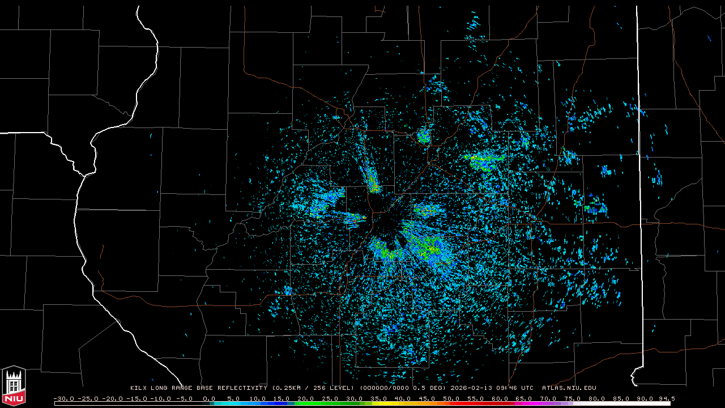The width and height of the screenshot is (725, 408).
Task: Click the ATLAS.NIU.EDU text
Action: click(x=569, y=388)
